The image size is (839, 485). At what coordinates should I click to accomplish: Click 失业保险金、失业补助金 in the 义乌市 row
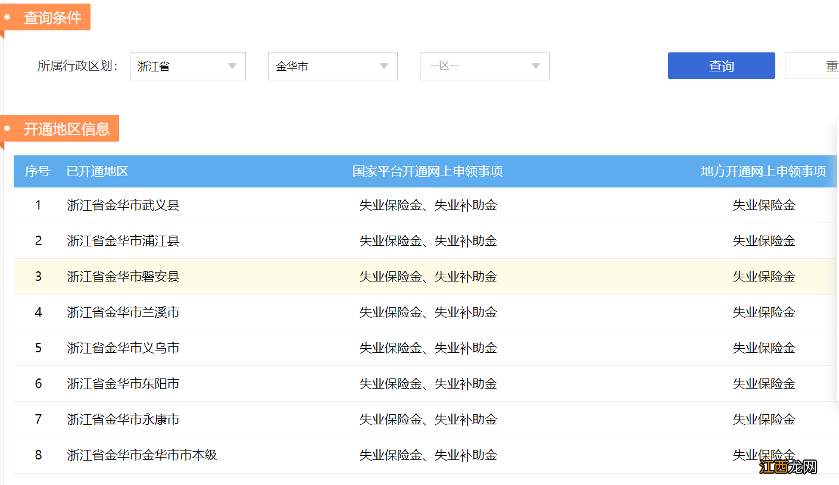(x=428, y=348)
